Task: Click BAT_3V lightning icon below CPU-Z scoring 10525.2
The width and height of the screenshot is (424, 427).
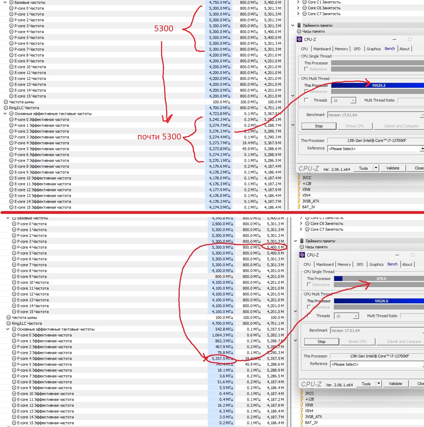Action: 299,207
